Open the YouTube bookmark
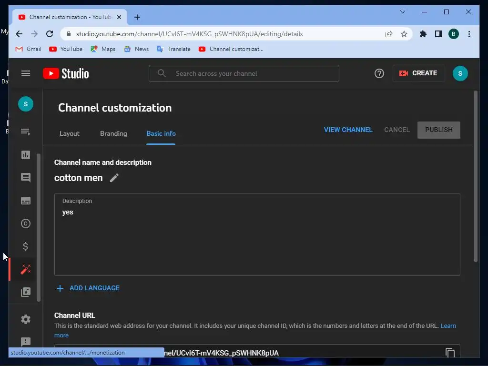Image resolution: width=488 pixels, height=366 pixels. (66, 49)
